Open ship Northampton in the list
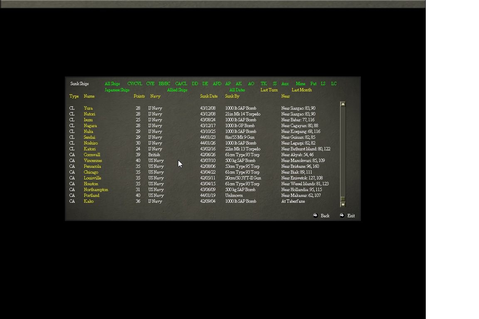 96,189
